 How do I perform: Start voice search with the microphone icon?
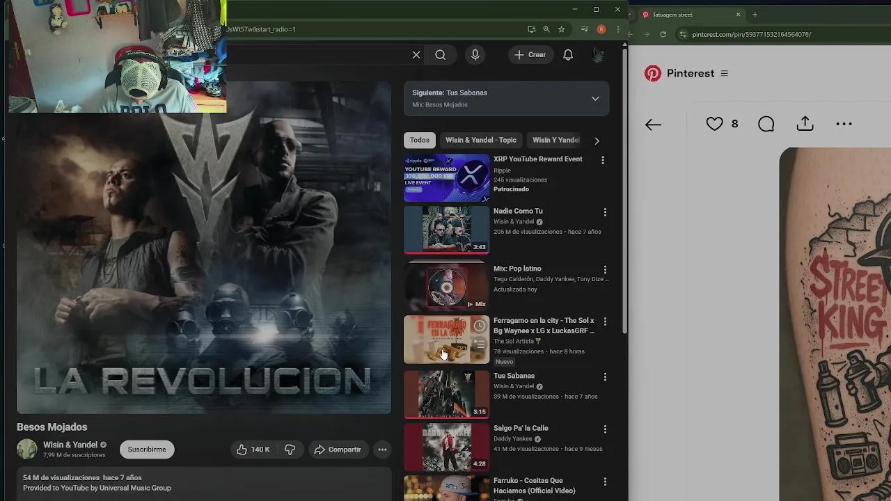pyautogui.click(x=475, y=55)
